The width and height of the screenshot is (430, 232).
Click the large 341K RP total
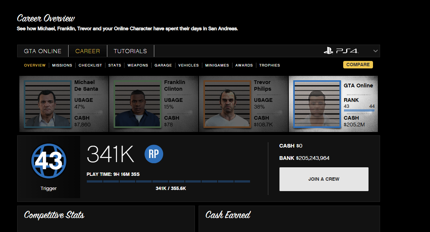coord(111,154)
